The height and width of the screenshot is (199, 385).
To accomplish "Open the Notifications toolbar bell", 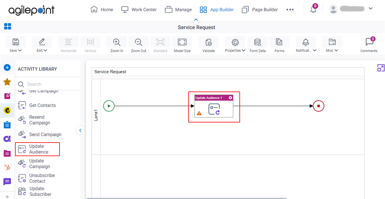I will tap(306, 42).
